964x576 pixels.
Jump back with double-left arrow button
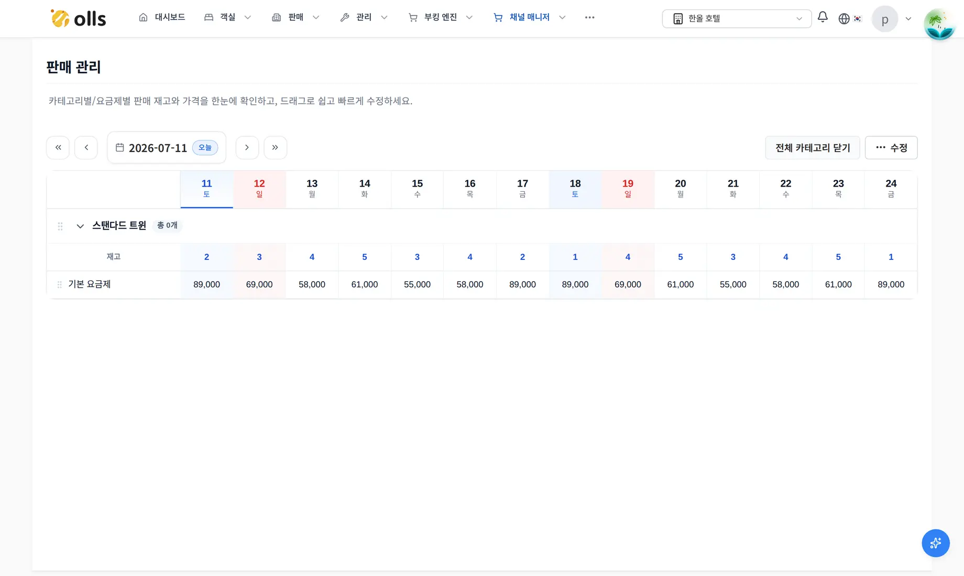point(58,147)
